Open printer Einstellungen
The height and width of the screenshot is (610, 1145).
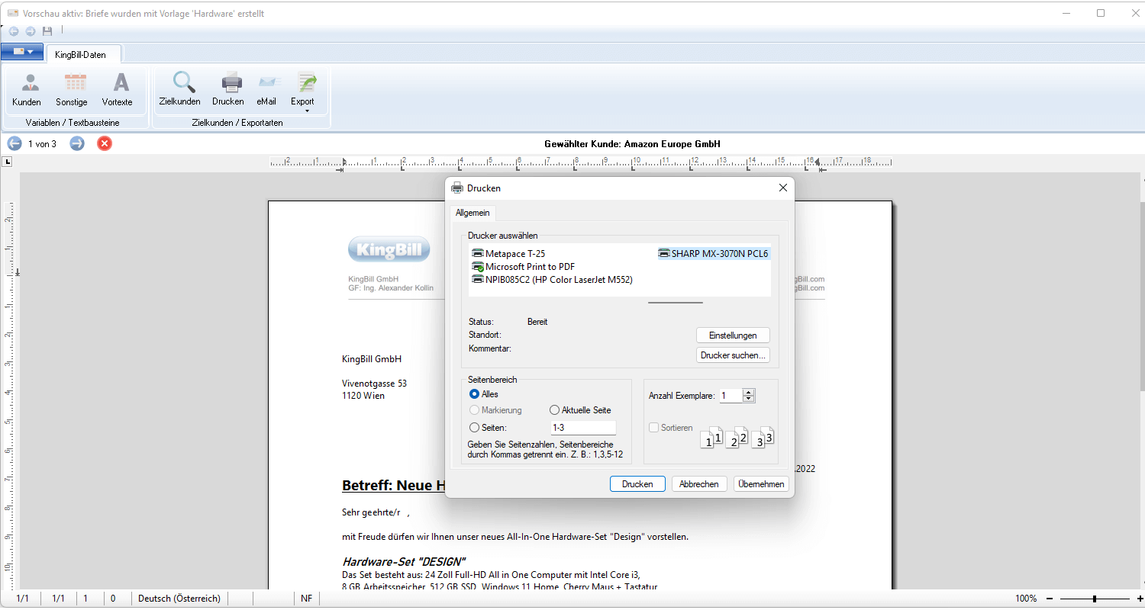click(x=733, y=335)
